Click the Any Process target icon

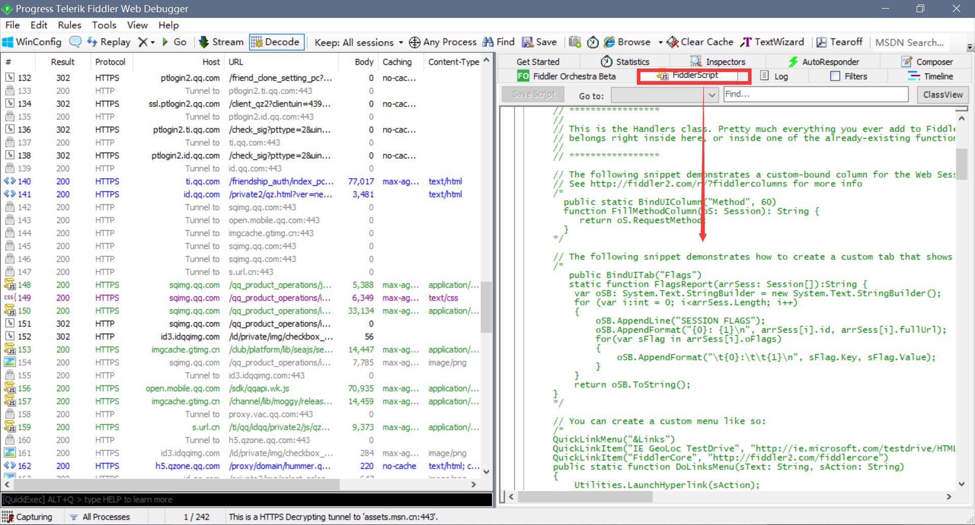[x=414, y=42]
